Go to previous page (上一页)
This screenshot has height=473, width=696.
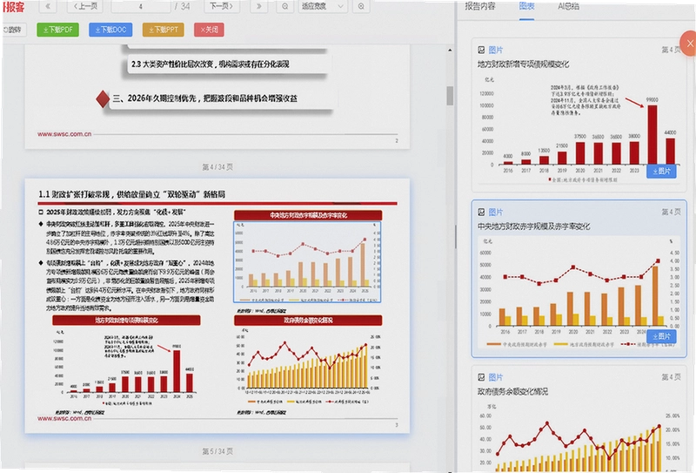tap(85, 6)
